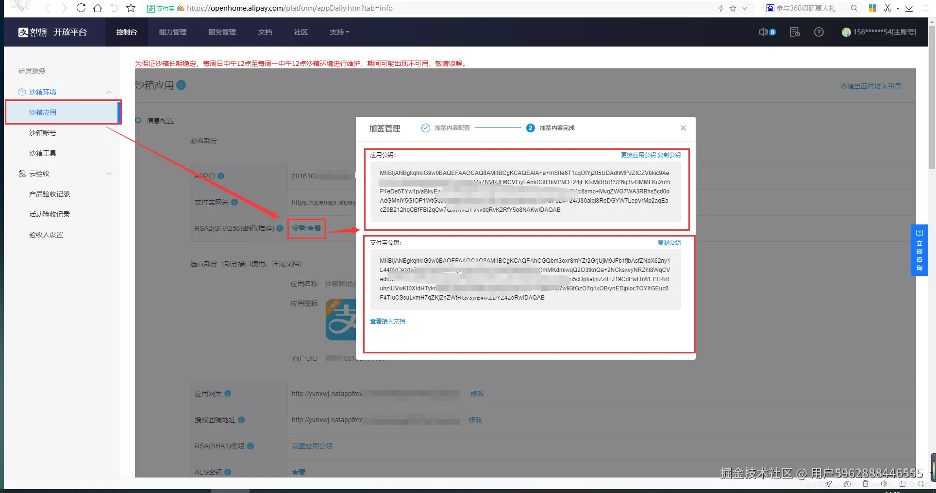The image size is (936, 493).
Task: Open the 能力管理 navigation tab
Action: point(173,32)
